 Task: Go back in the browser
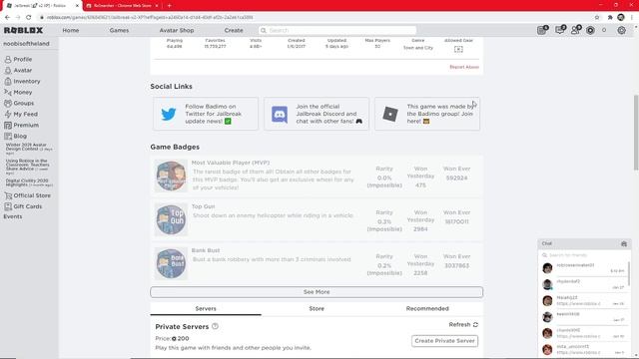click(7, 18)
